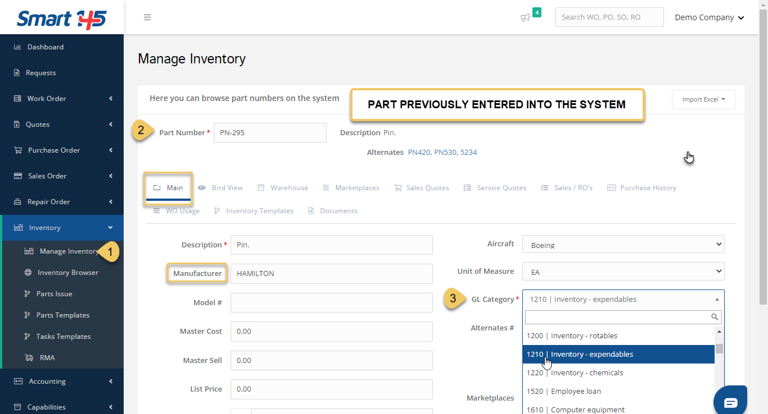Click the green notification badge showing 4

point(537,12)
